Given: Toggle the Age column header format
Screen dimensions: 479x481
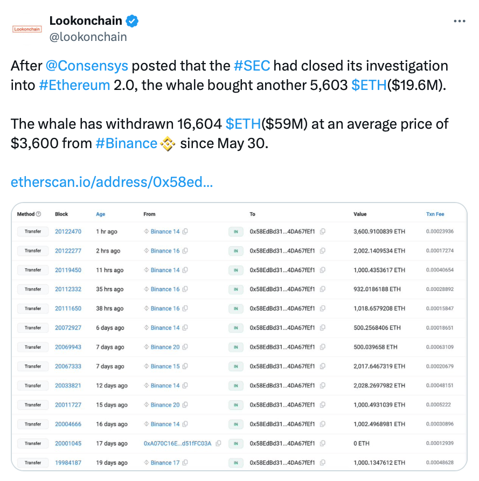Looking at the screenshot, I should pyautogui.click(x=101, y=214).
